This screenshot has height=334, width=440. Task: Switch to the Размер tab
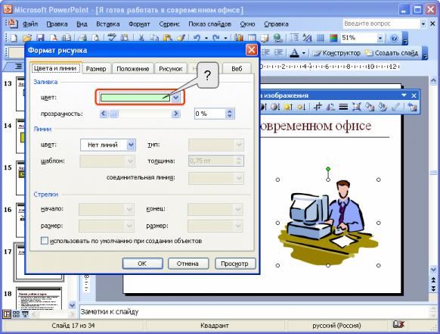tap(96, 69)
